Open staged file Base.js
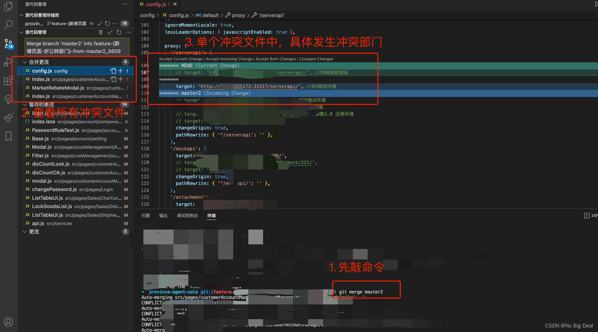The width and height of the screenshot is (598, 332). click(x=76, y=139)
